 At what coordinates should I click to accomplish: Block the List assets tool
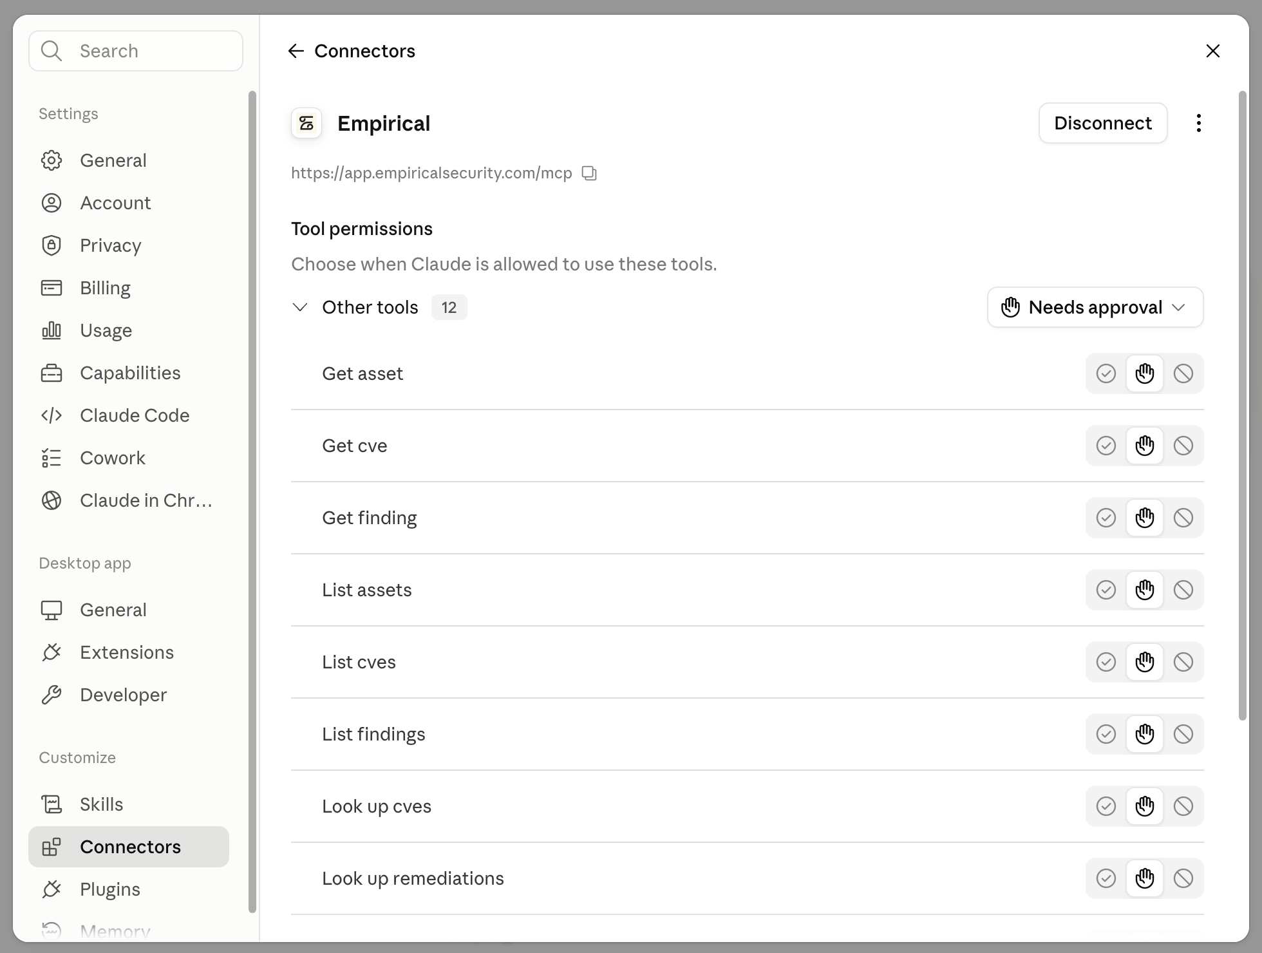pyautogui.click(x=1183, y=590)
